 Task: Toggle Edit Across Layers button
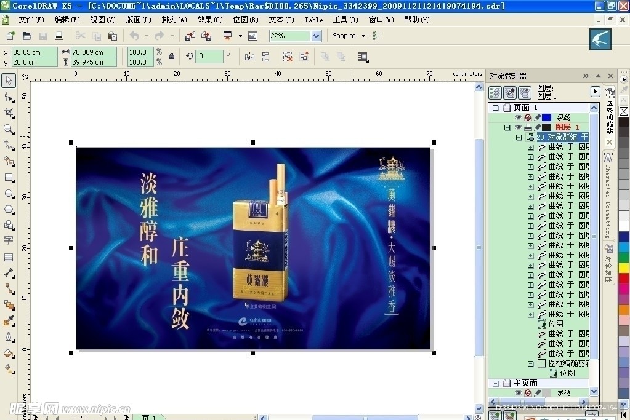(510, 93)
